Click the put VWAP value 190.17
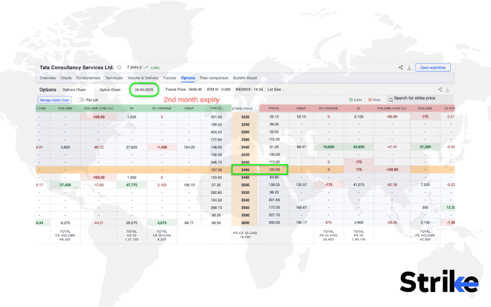 coord(301,223)
